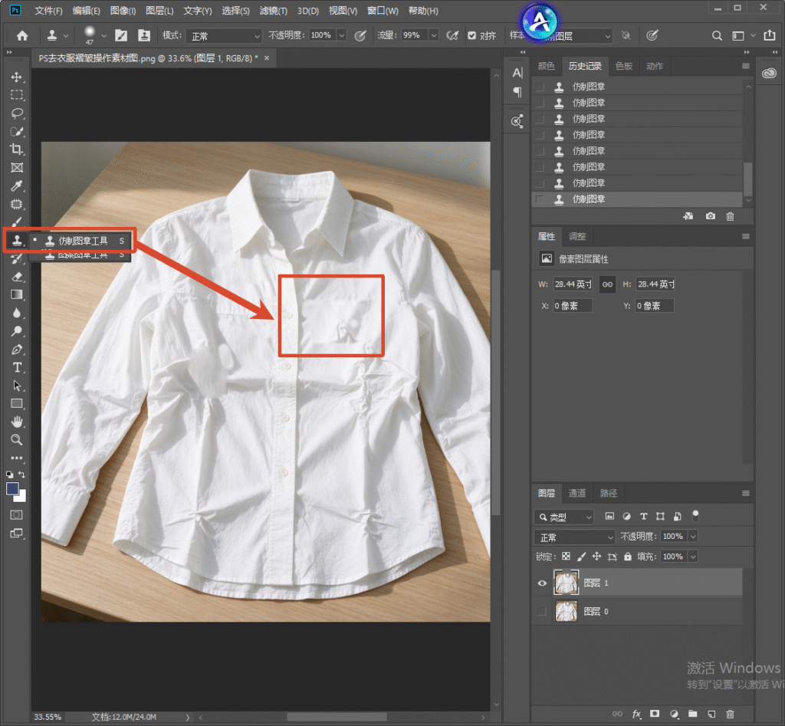Delete current history state with trash icon

pyautogui.click(x=730, y=216)
